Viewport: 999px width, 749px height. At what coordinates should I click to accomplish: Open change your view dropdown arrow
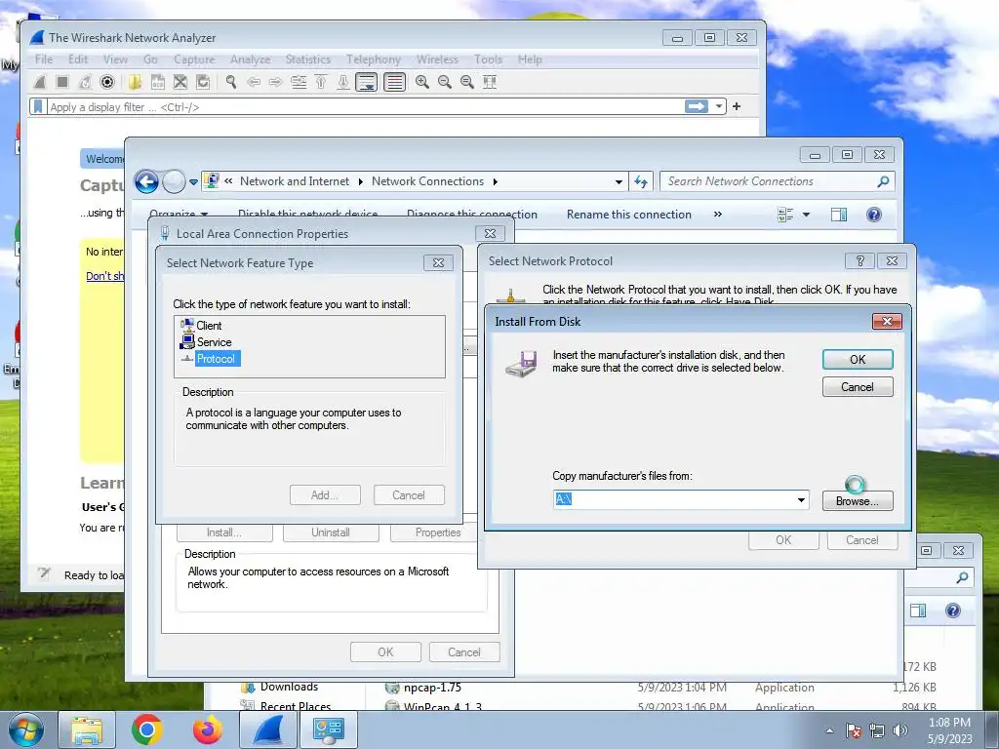click(x=806, y=215)
